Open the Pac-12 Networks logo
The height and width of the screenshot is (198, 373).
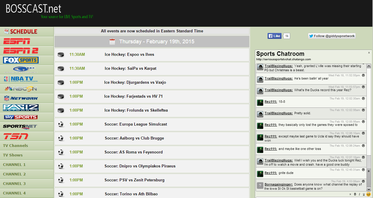(x=21, y=108)
